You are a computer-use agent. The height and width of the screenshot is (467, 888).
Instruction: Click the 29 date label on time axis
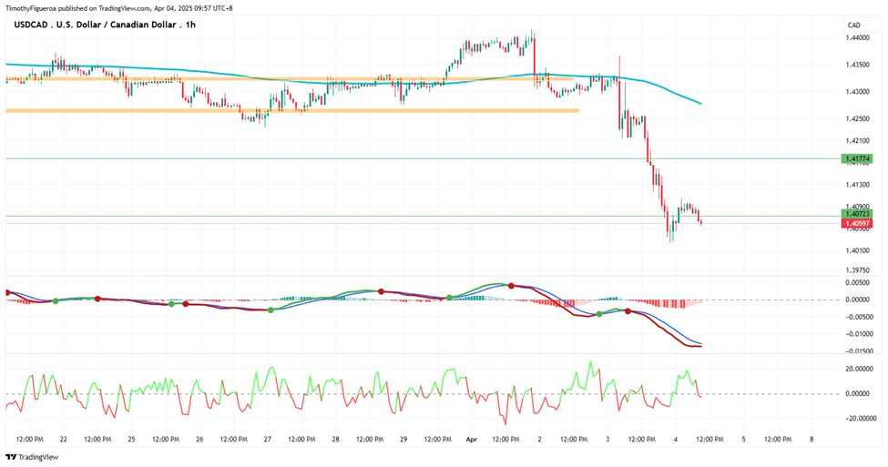[403, 440]
